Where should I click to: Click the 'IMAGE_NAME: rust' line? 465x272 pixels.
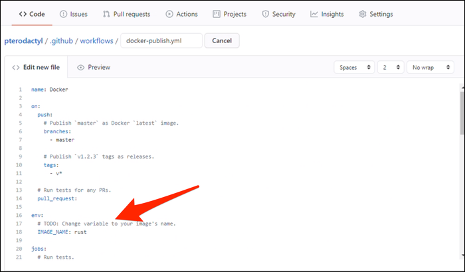pyautogui.click(x=62, y=232)
